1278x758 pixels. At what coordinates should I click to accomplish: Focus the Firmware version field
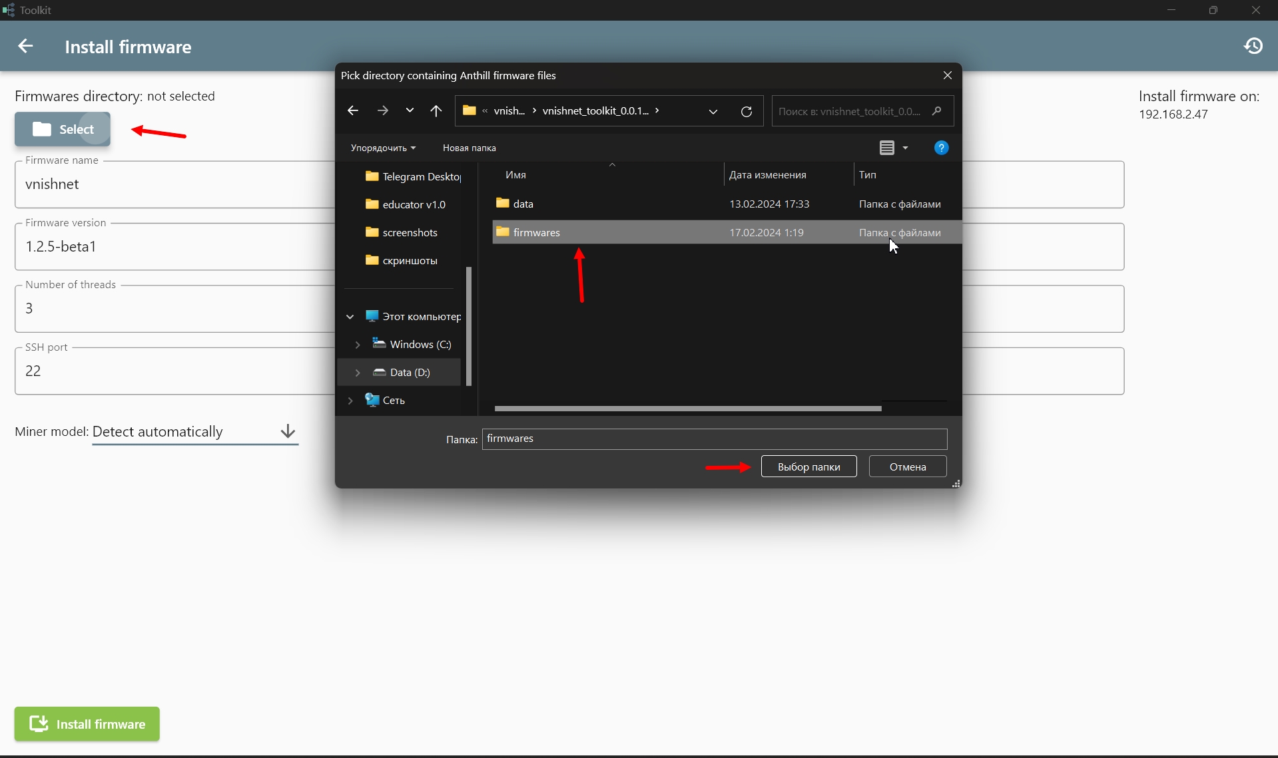[x=174, y=247]
